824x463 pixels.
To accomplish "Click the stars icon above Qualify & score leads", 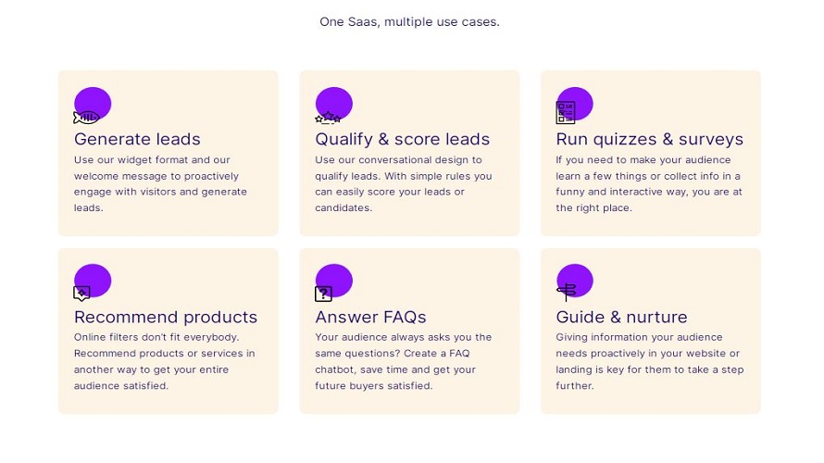I will [328, 119].
